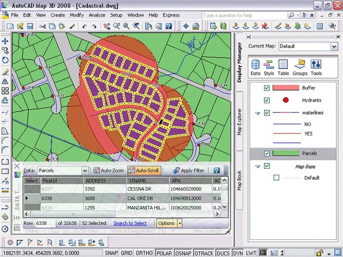Open the Data menu in Display Manager
The height and width of the screenshot is (257, 343).
tap(255, 67)
